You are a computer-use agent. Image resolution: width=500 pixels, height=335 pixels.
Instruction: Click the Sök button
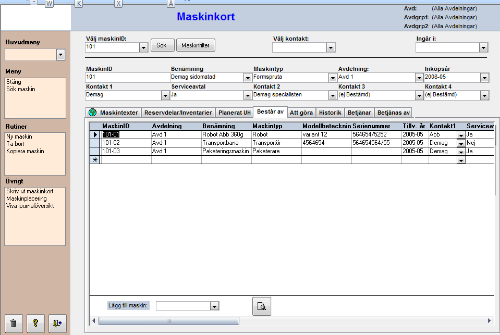(162, 45)
